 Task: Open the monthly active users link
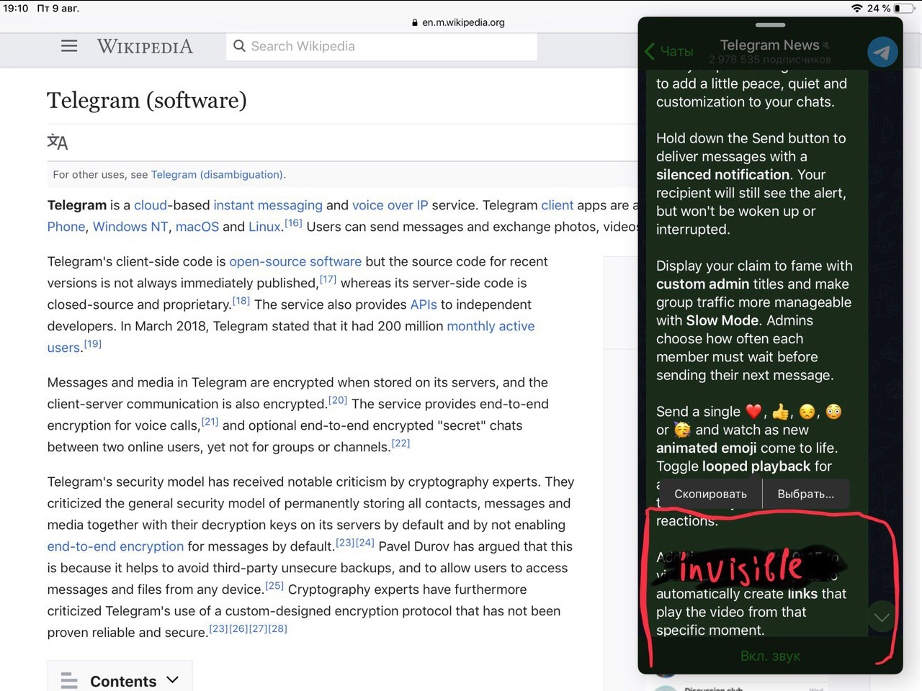(x=491, y=326)
